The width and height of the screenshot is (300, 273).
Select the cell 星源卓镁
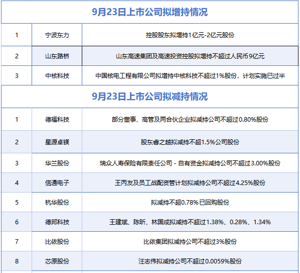coord(57,142)
